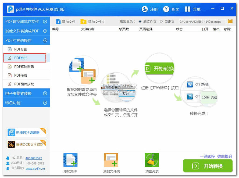Click the QQ客服 bell icon
This screenshot has height=178, width=239.
tap(8, 158)
